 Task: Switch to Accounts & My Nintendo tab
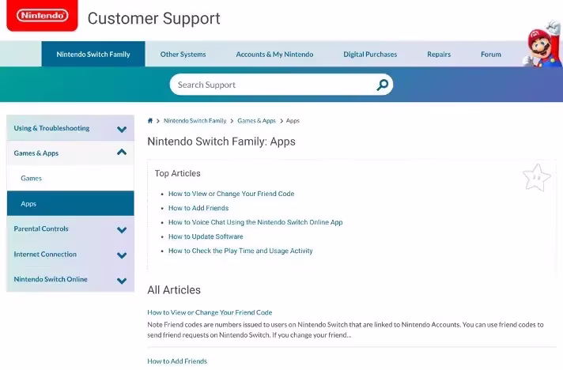(274, 55)
